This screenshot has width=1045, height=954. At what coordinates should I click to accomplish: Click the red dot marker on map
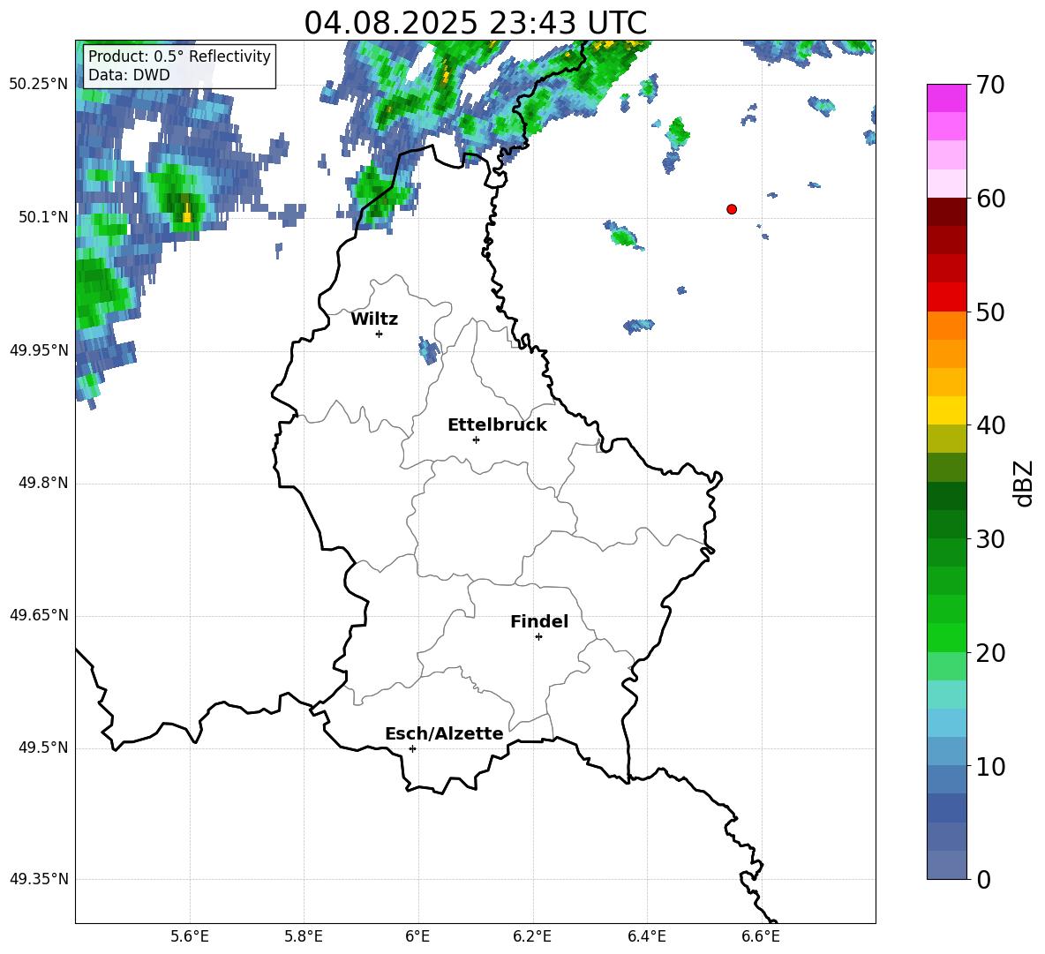point(731,209)
